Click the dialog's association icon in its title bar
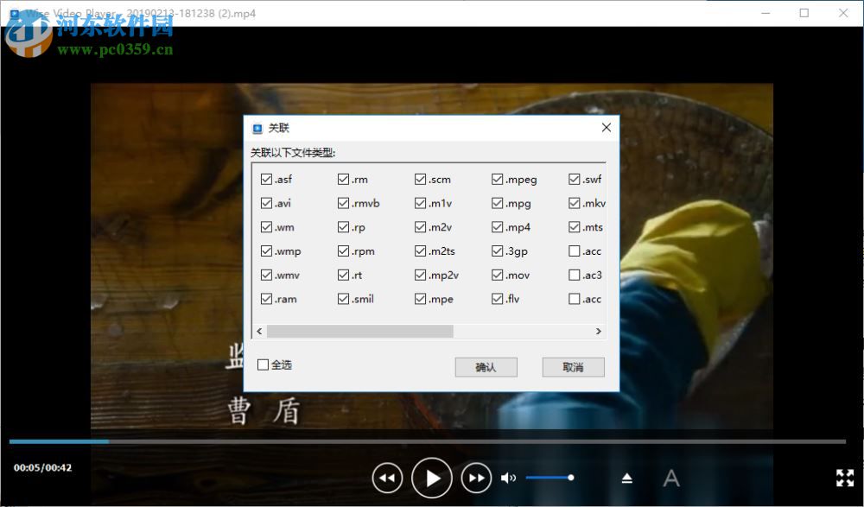 257,127
